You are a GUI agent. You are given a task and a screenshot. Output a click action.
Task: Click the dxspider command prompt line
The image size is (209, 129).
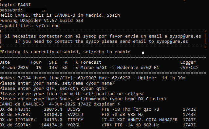point(60,104)
